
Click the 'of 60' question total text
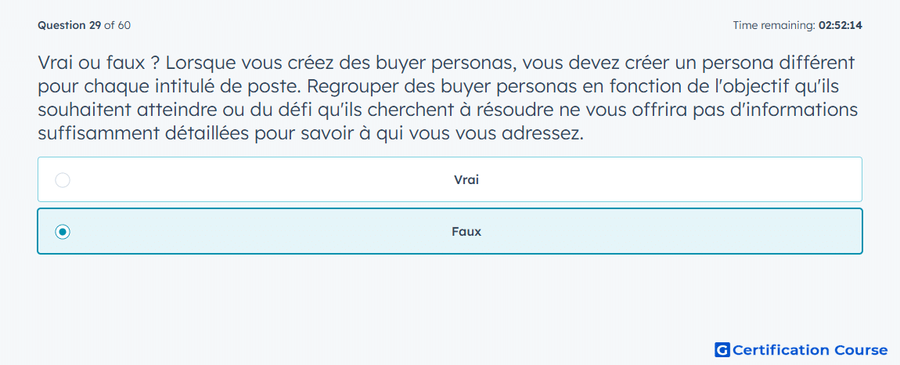click(x=117, y=25)
